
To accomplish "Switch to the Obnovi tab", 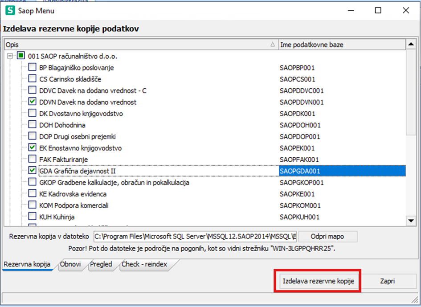I will click(x=70, y=264).
